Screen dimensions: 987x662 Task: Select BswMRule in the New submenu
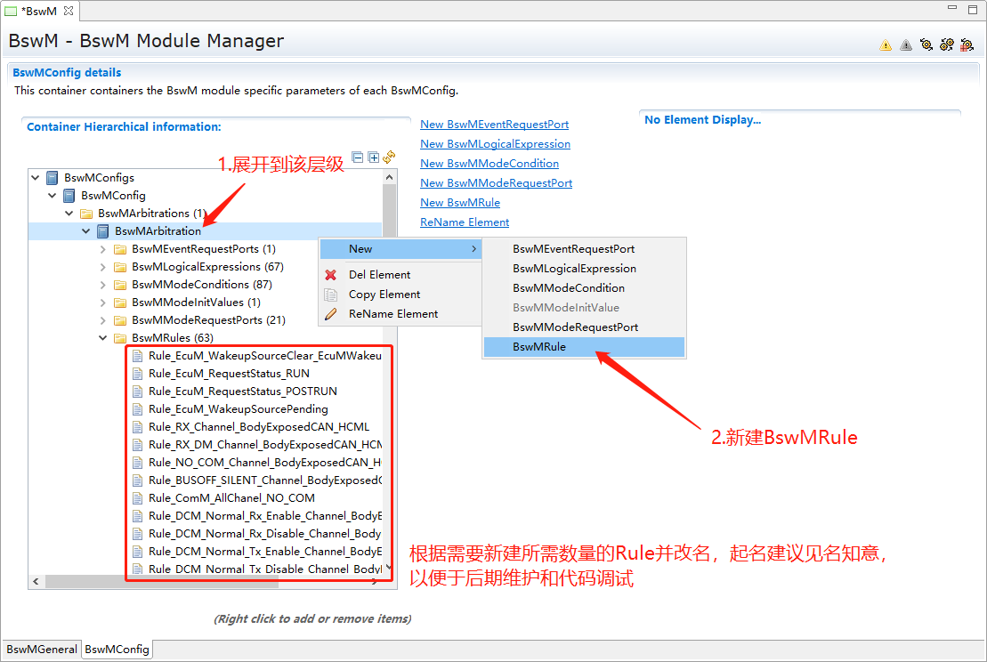(539, 347)
